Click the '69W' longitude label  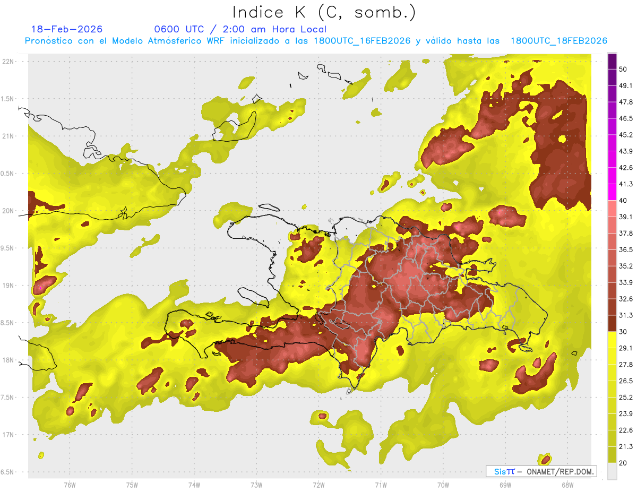[x=505, y=485]
